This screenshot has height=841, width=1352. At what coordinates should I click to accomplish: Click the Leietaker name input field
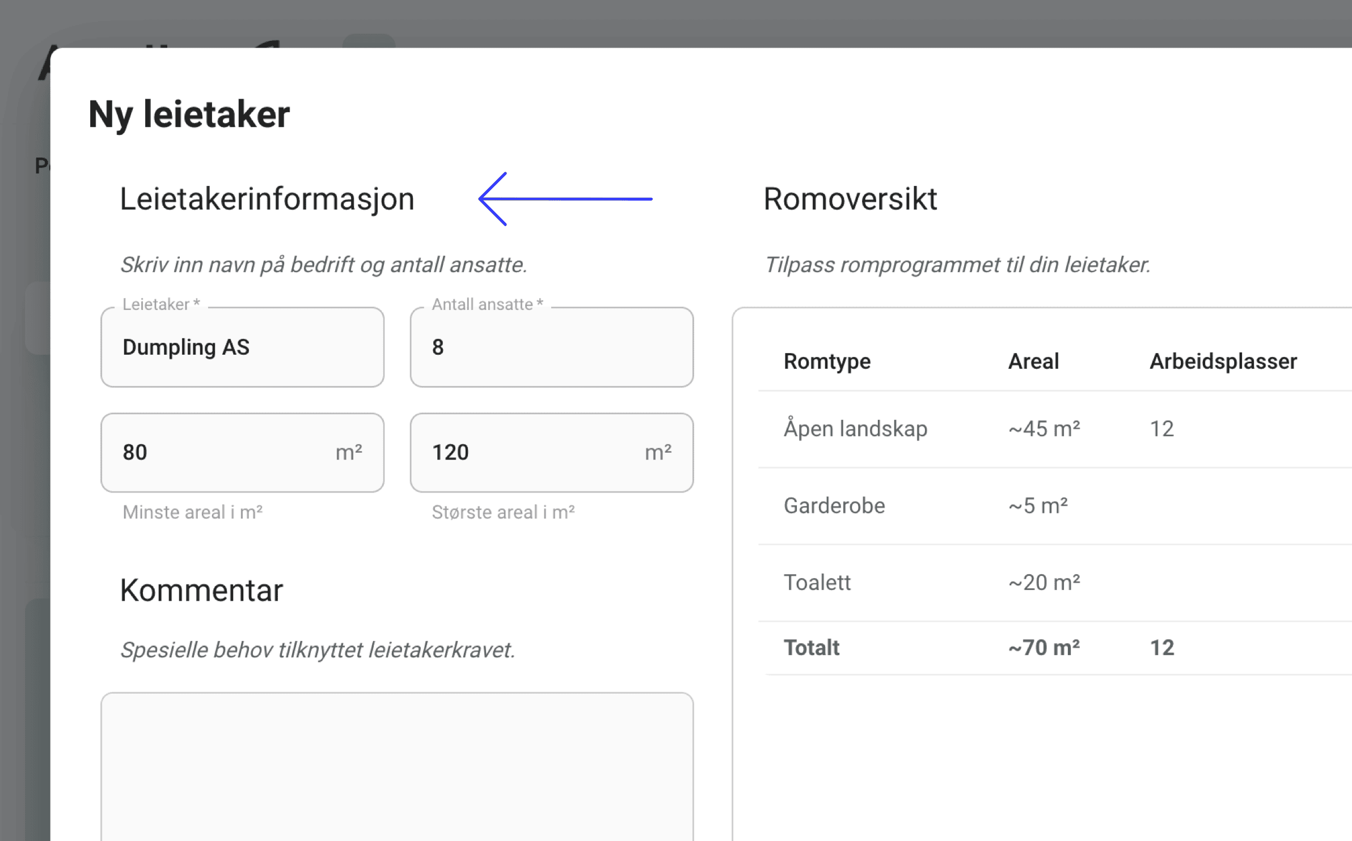pyautogui.click(x=242, y=347)
